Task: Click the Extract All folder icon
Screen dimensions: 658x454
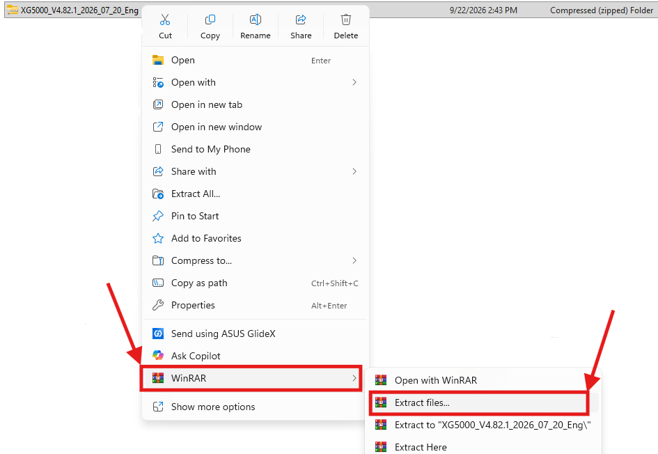Action: 158,194
